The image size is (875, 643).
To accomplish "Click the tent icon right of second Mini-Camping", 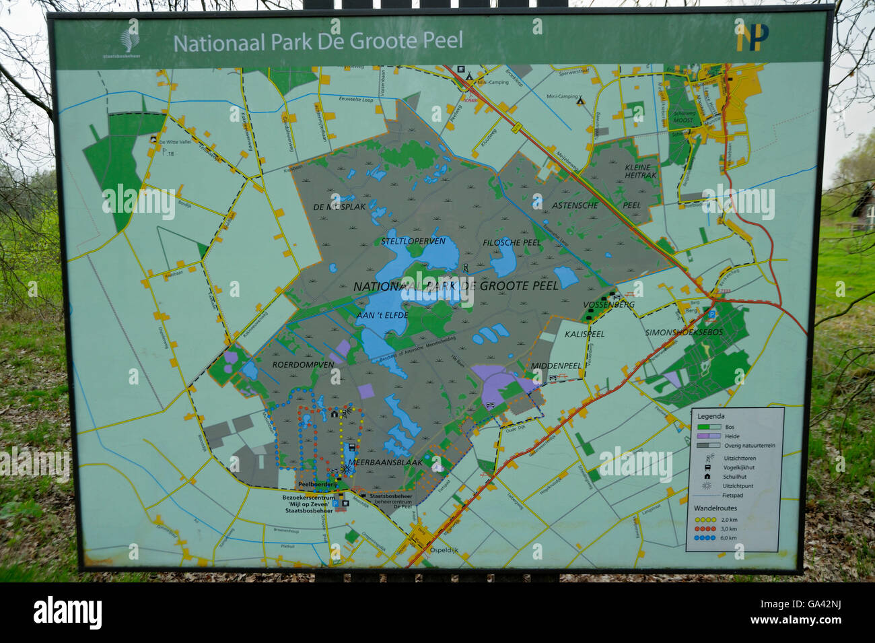I will [x=580, y=102].
